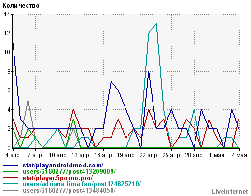This screenshot has height=196, width=251.
Task: Click the 4 мая x-axis label
Action: click(239, 155)
